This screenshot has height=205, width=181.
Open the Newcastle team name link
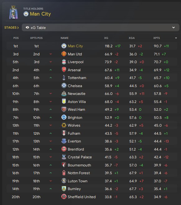point(77,94)
